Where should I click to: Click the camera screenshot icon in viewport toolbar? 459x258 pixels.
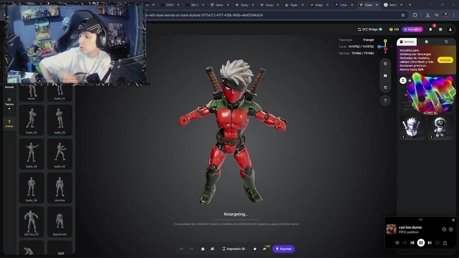click(x=385, y=76)
